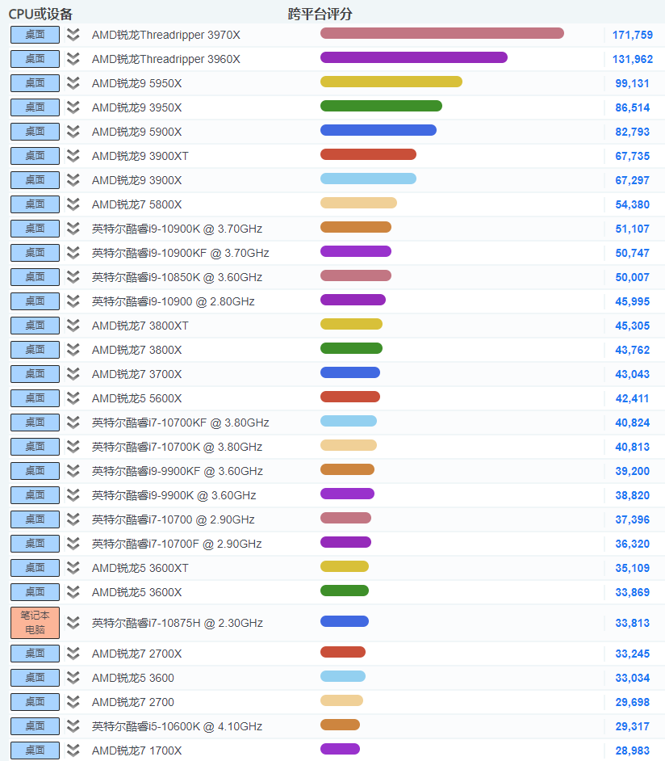Click the 桌面 tag beside AMD锐龙7 1700X

pyautogui.click(x=35, y=750)
